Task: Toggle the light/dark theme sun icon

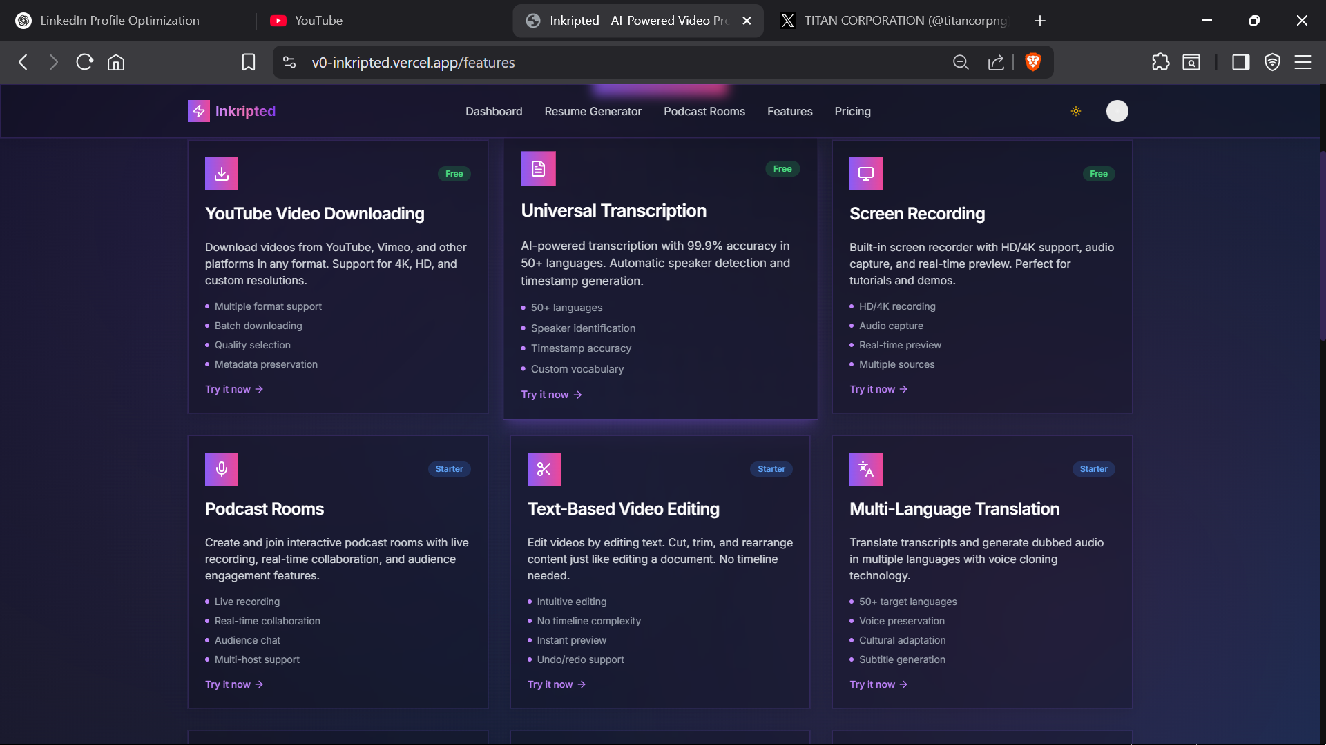Action: [1076, 111]
